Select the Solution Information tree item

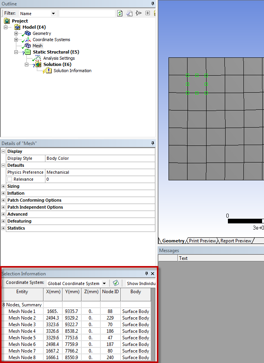pos(72,71)
